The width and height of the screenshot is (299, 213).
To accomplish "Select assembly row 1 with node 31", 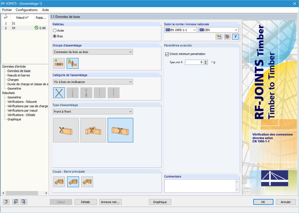I will (25, 24).
